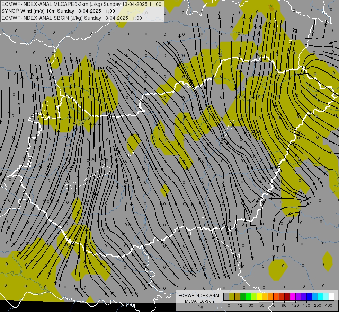Click the SYNOP Wind 10m header line
Screen dimensions: 339x312
point(58,11)
